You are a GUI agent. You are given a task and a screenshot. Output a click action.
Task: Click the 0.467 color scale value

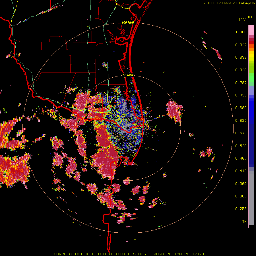click(x=241, y=158)
